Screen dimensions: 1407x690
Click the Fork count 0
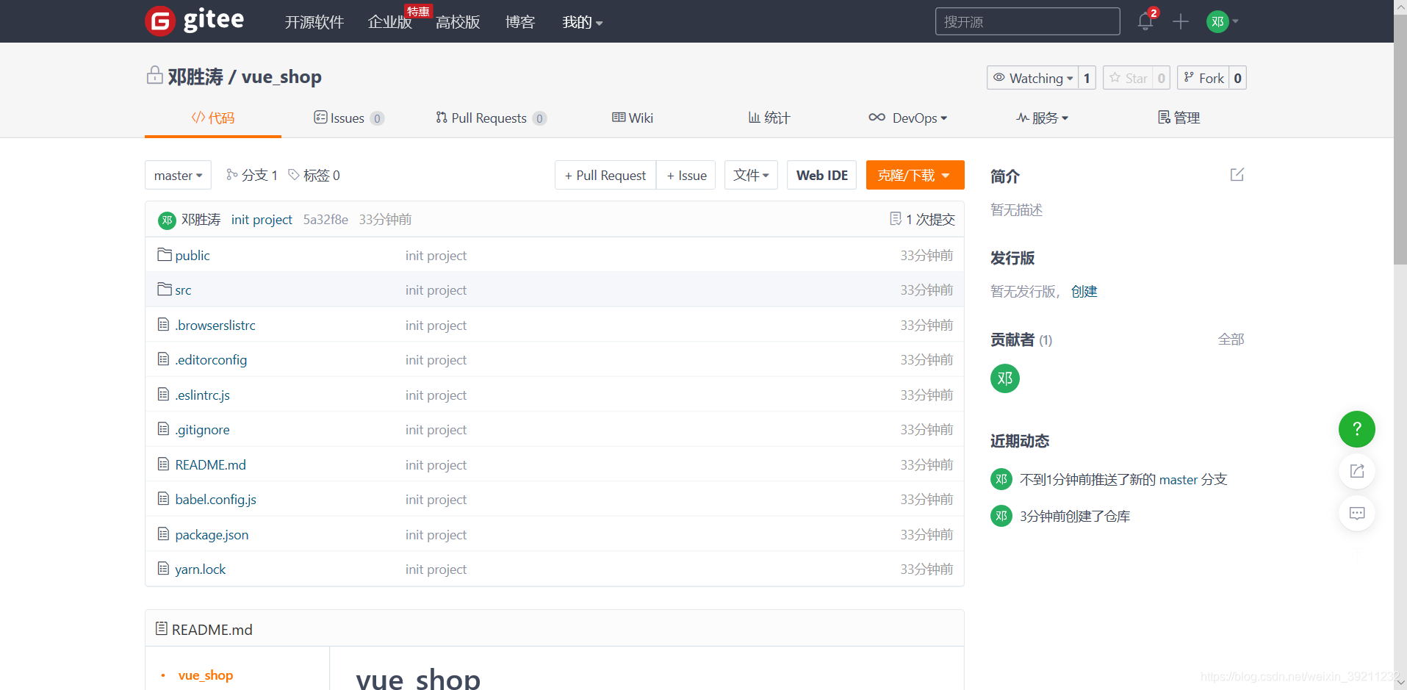tap(1237, 78)
